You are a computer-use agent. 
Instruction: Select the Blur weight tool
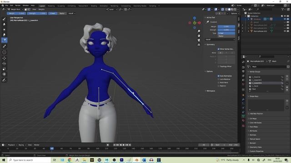[x=4, y=24]
